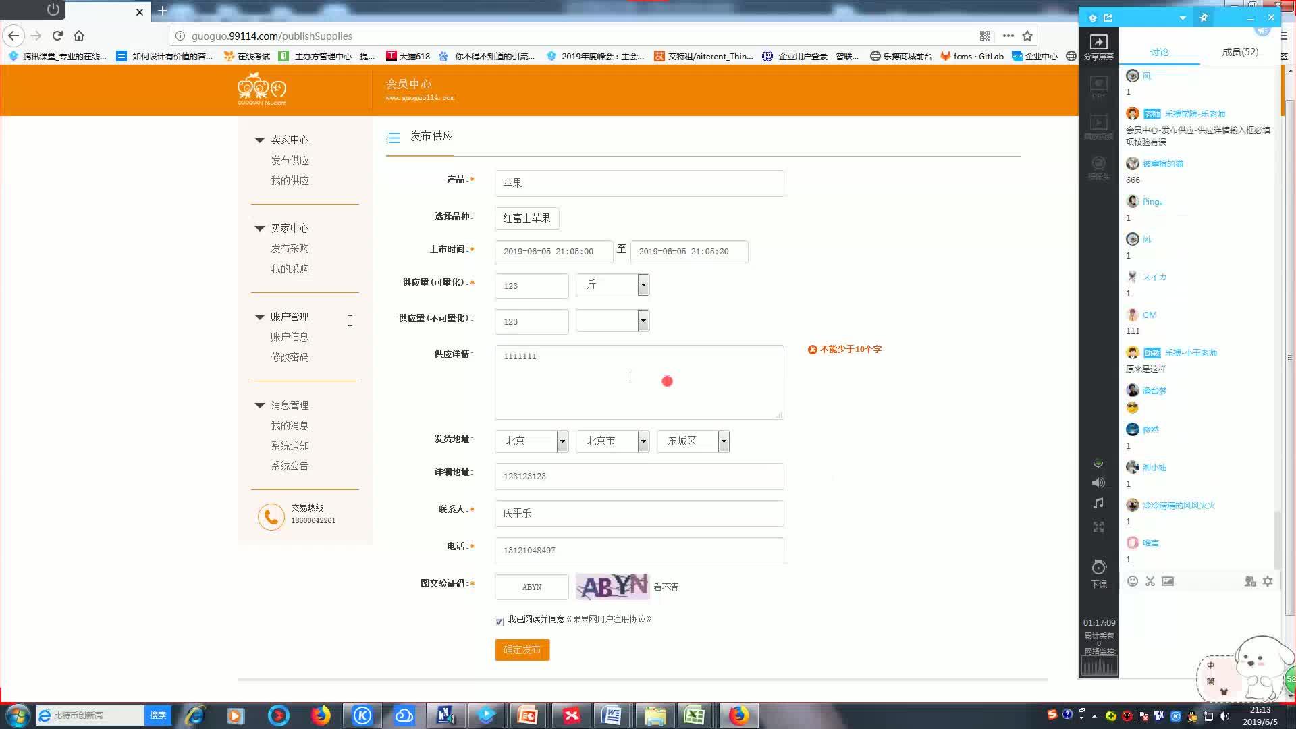Click the speaker volume icon in classroom sidebar
Image resolution: width=1296 pixels, height=729 pixels.
pyautogui.click(x=1098, y=483)
